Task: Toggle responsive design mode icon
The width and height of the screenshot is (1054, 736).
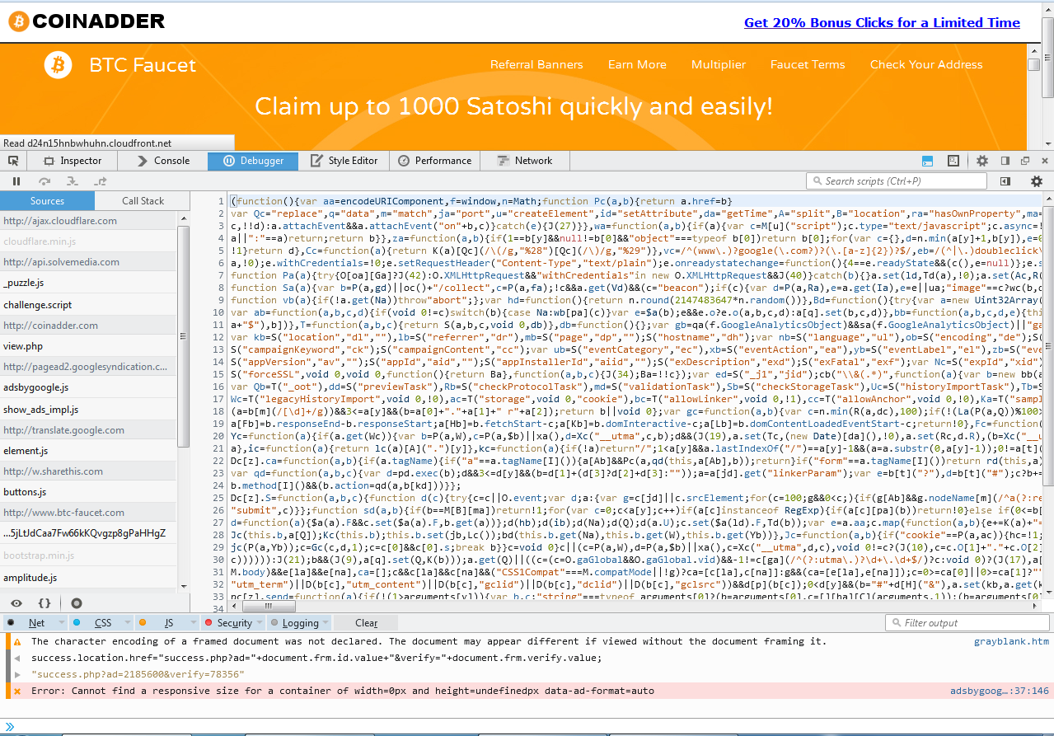Action: click(x=953, y=161)
